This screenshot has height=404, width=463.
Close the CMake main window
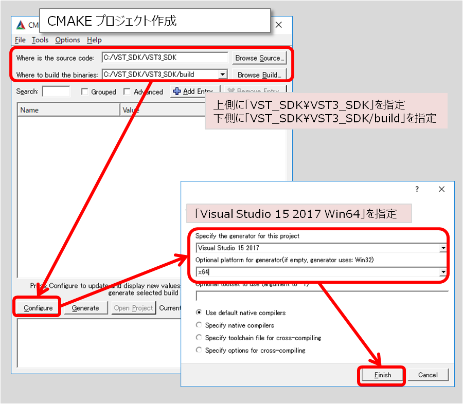(x=278, y=25)
